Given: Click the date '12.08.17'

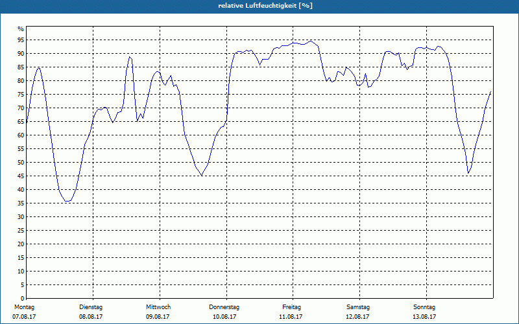Looking at the screenshot, I should tap(357, 317).
